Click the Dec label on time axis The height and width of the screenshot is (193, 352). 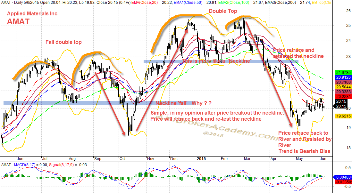pos(174,159)
